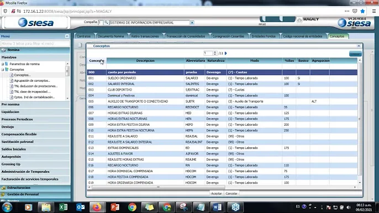Click the Firefox taskbar icon
The width and height of the screenshot is (379, 213).
[x=97, y=207]
